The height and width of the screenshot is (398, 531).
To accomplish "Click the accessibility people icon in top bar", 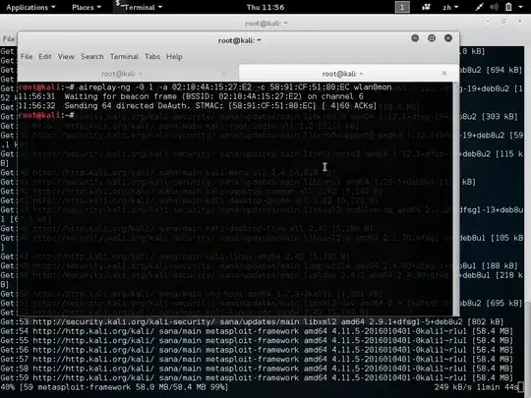I will pyautogui.click(x=426, y=7).
